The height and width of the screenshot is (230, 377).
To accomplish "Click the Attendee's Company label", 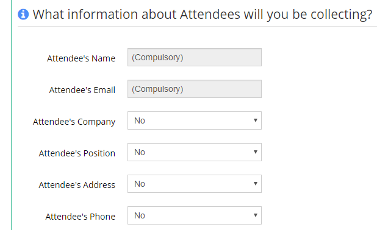I will [x=74, y=122].
